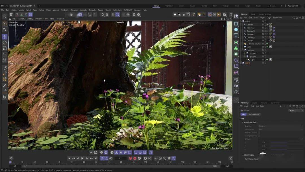This screenshot has width=305, height=172.
Task: Click the search magnifier icon at top left
Action: (5, 16)
